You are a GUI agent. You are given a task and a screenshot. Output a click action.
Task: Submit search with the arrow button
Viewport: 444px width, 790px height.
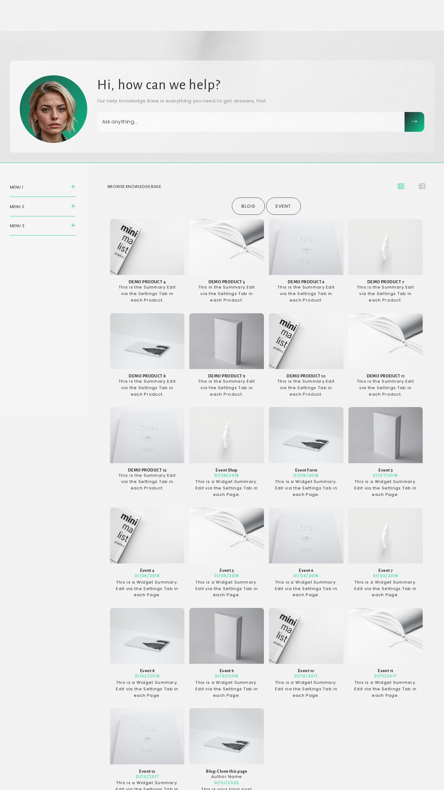tap(414, 122)
